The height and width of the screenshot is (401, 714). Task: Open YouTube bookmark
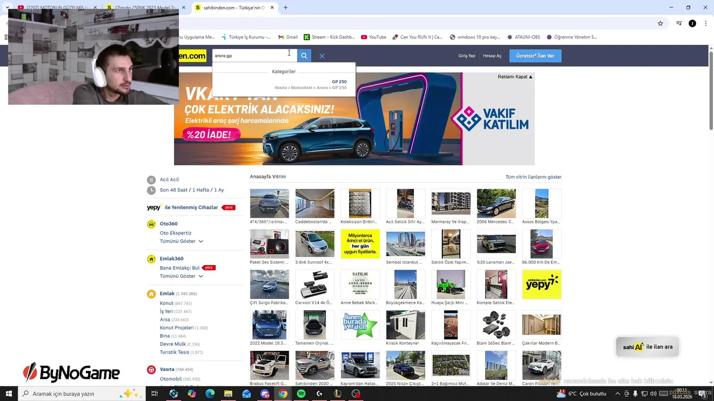pos(373,37)
